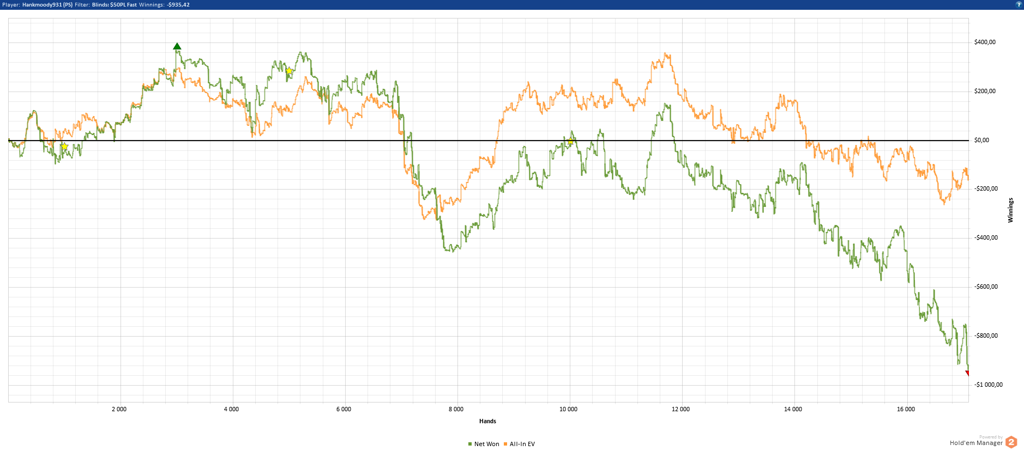Click the green peak triangle marker

click(x=177, y=46)
